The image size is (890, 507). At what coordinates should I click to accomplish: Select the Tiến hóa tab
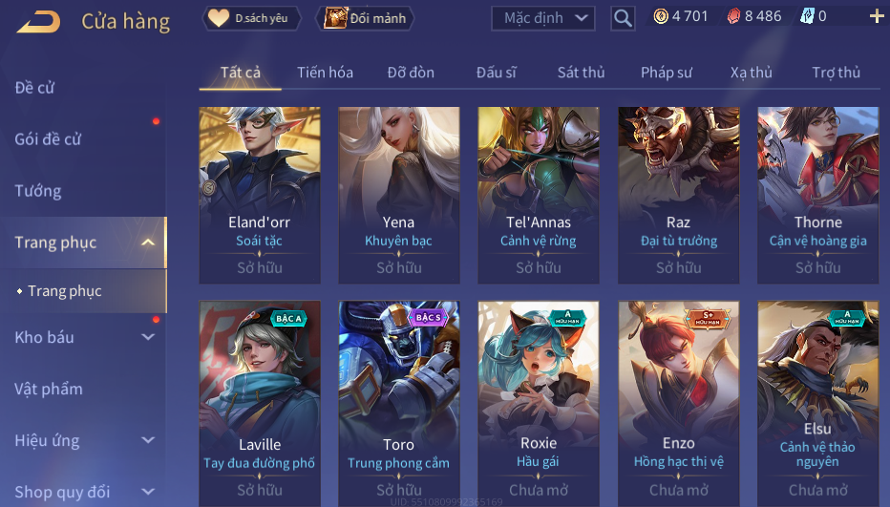click(x=326, y=73)
